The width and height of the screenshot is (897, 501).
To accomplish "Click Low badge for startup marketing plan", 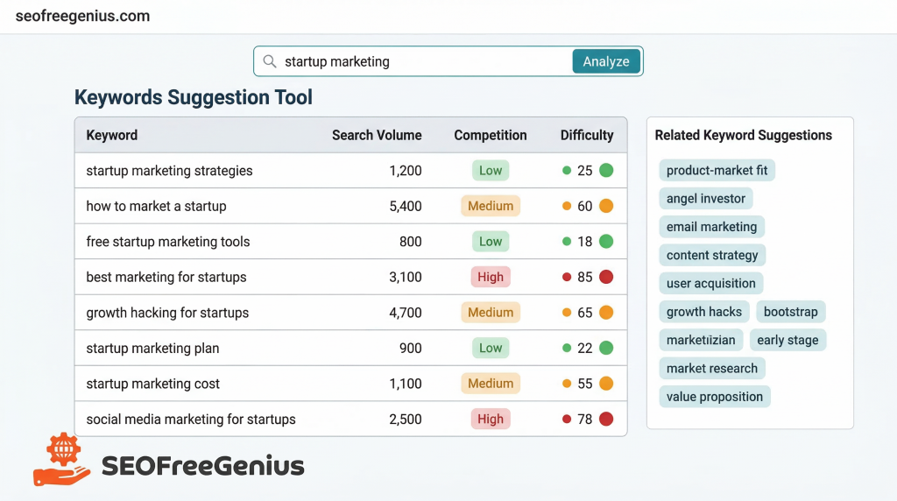I will pos(491,348).
